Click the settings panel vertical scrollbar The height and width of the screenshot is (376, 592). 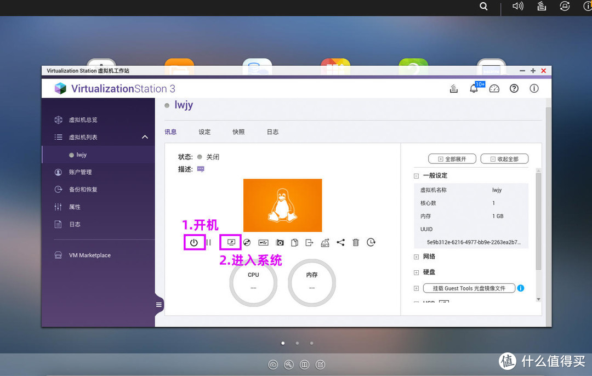538,221
